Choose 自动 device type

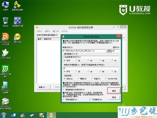click(68, 79)
